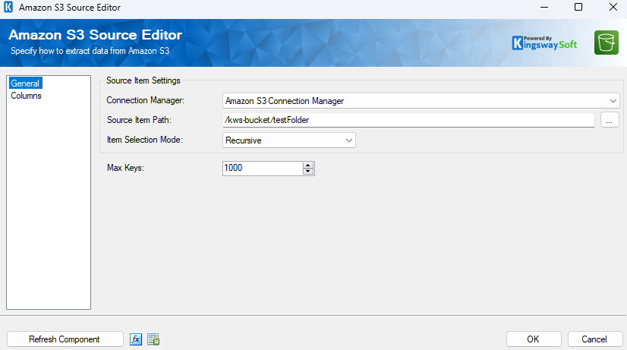Click the Source Item Path label
The height and width of the screenshot is (350, 627).
point(139,120)
